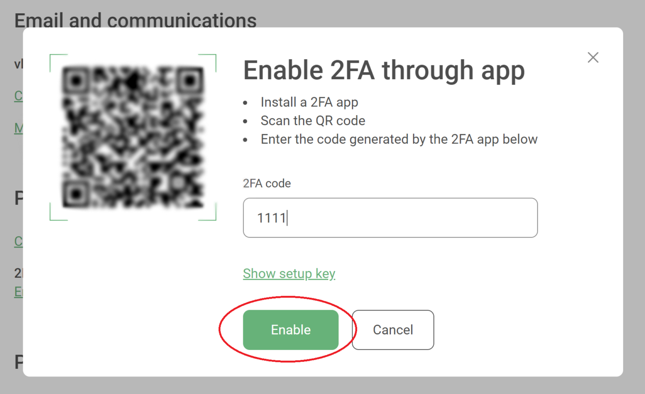Click the Email and communications heading behind dialog
Viewport: 645px width, 394px height.
pos(136,20)
